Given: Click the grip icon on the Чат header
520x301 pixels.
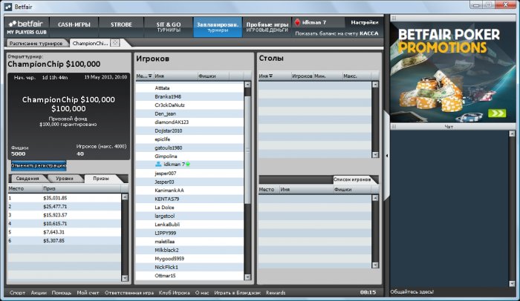Looking at the screenshot, I should tap(394, 127).
